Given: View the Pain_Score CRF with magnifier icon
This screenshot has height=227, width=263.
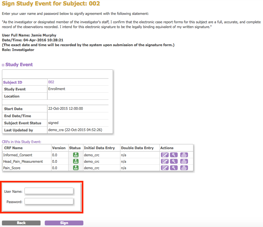Looking at the screenshot, I should coord(174,168).
